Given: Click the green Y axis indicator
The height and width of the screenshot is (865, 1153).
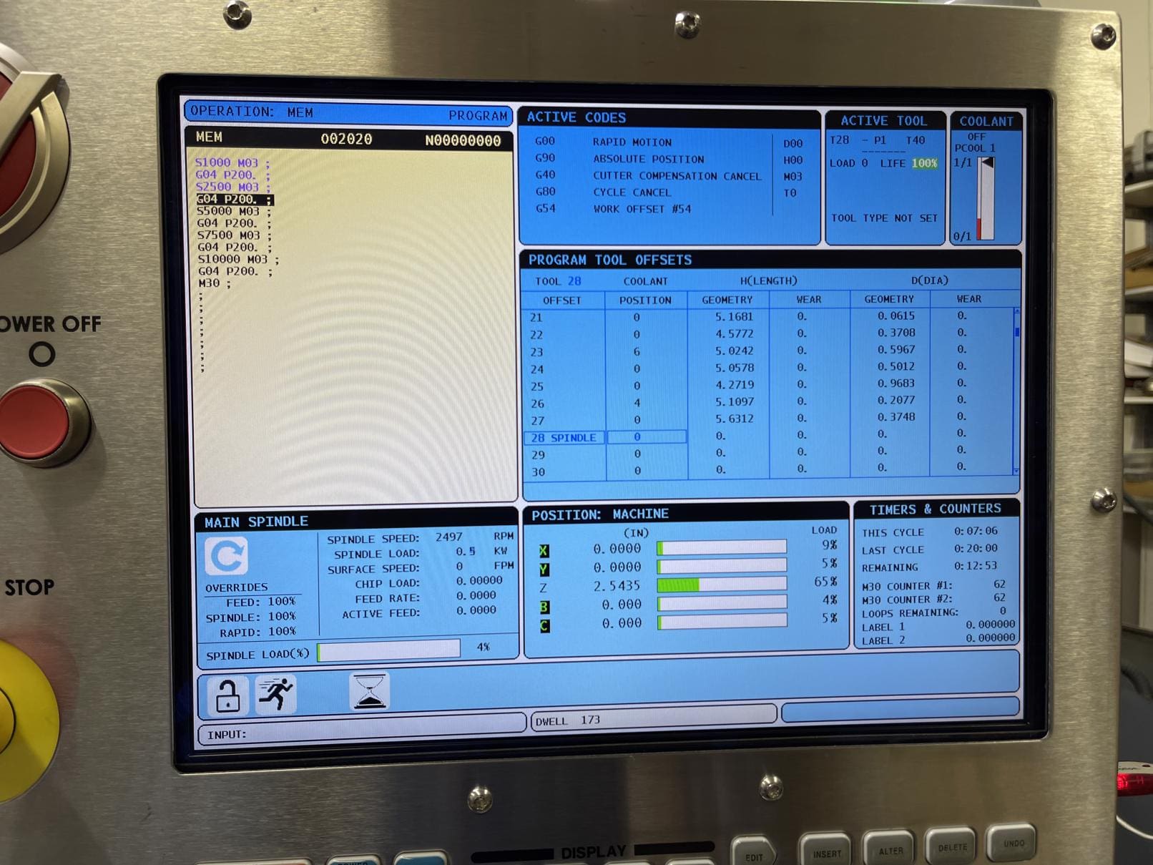Looking at the screenshot, I should [x=544, y=569].
